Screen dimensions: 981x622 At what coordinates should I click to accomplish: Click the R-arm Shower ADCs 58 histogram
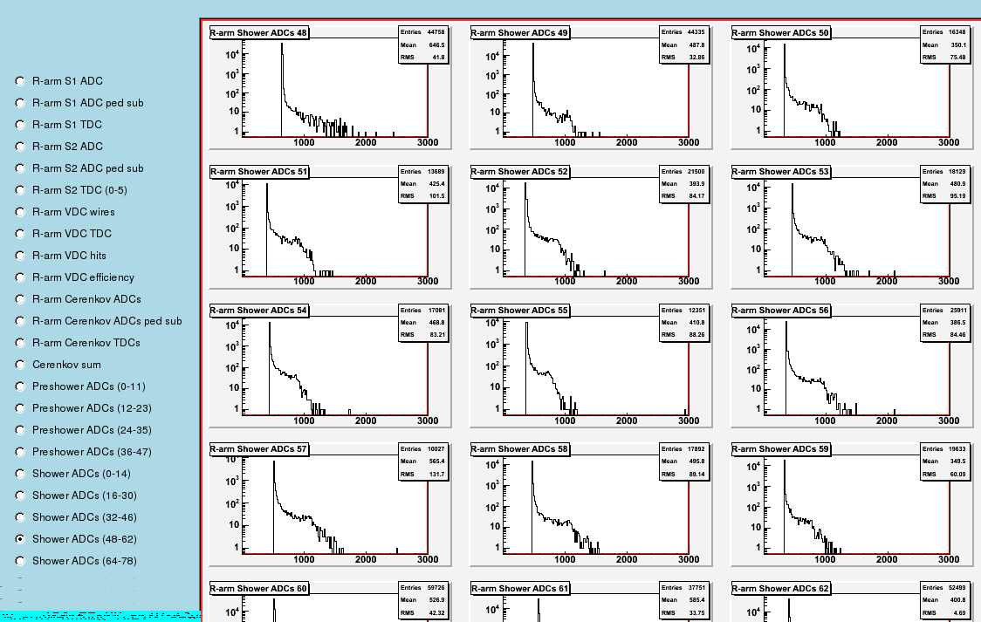tap(591, 504)
